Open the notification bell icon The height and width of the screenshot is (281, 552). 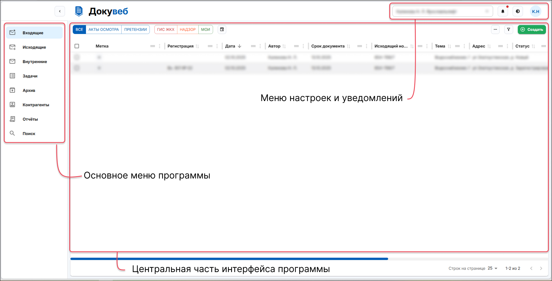503,11
